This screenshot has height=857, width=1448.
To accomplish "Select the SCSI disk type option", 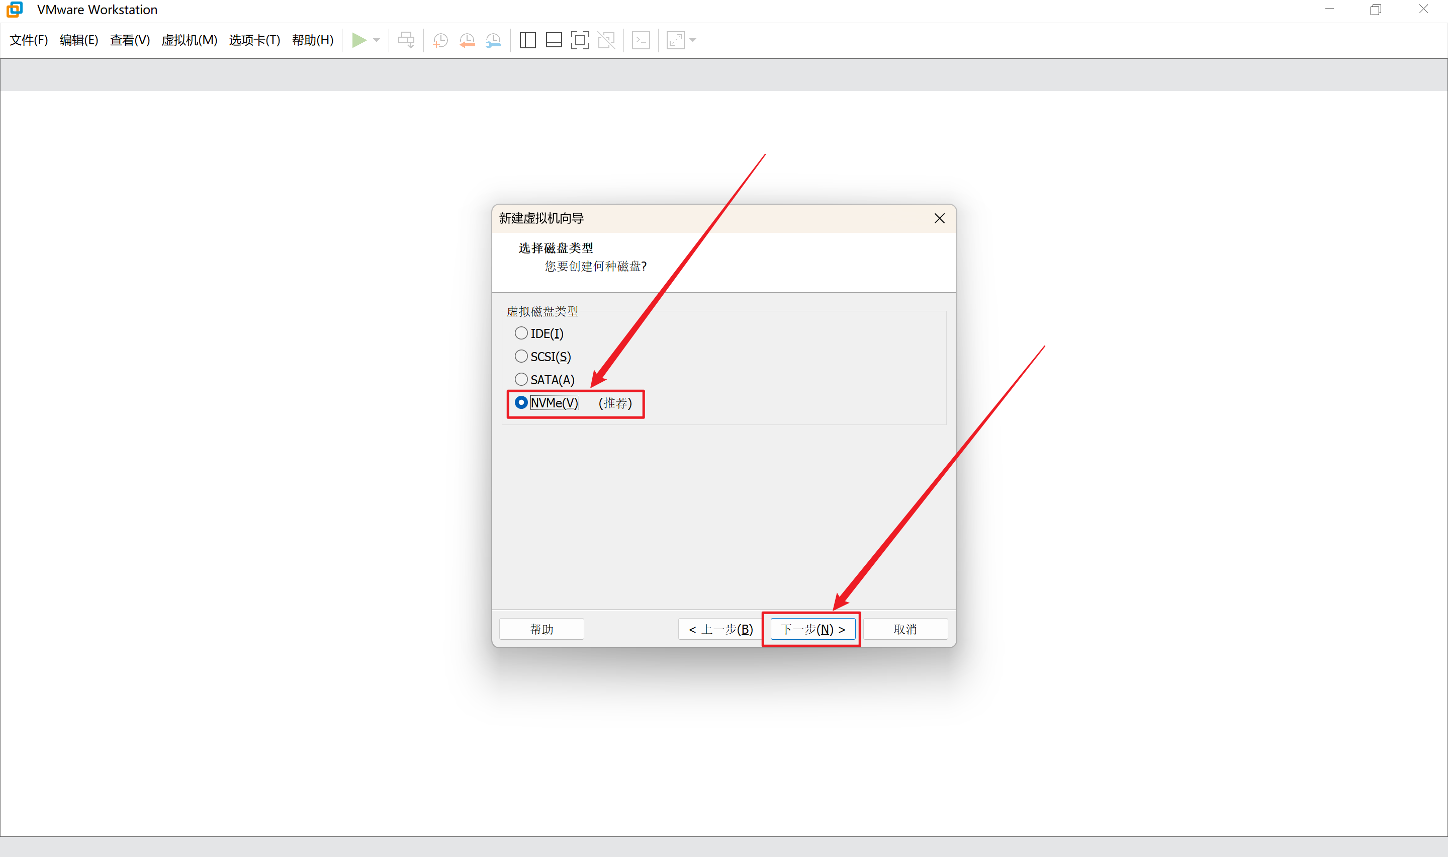I will coord(521,356).
